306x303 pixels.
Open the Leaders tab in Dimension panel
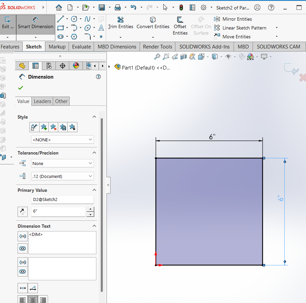click(x=42, y=101)
